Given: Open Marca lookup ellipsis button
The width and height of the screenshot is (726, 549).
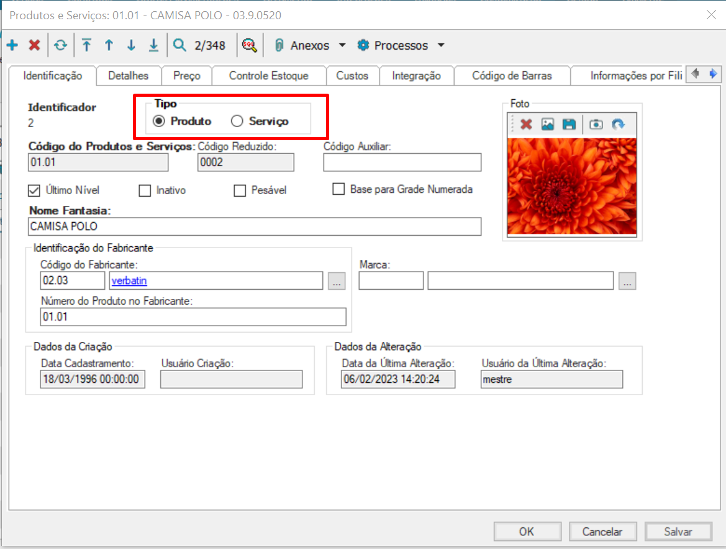Looking at the screenshot, I should tap(627, 281).
